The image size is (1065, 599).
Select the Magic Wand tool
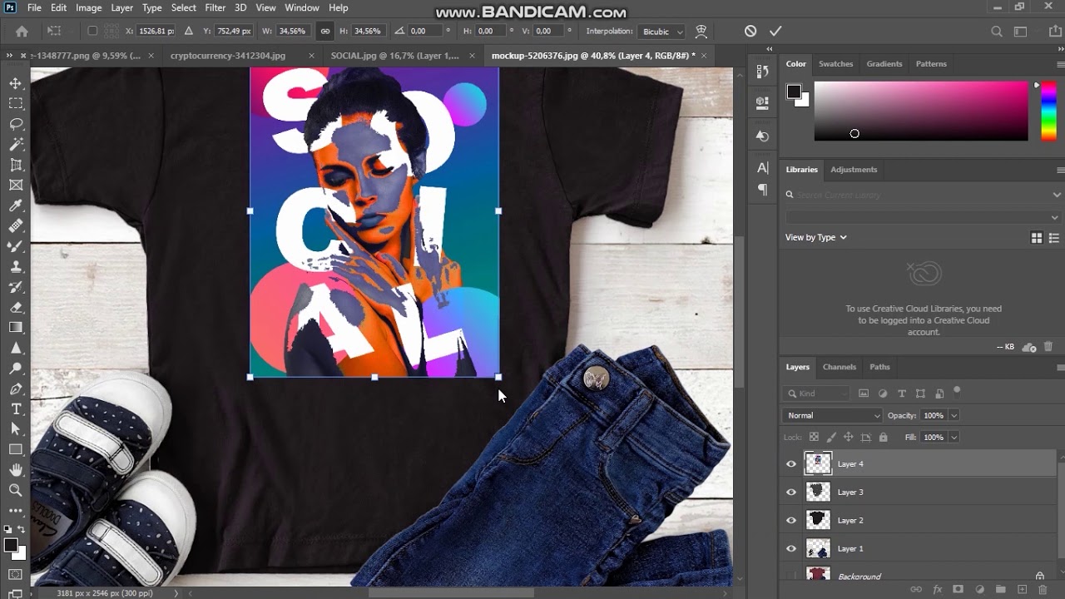point(16,144)
